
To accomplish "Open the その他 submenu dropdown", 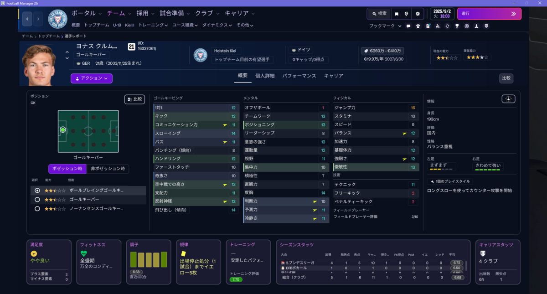I will [x=245, y=25].
